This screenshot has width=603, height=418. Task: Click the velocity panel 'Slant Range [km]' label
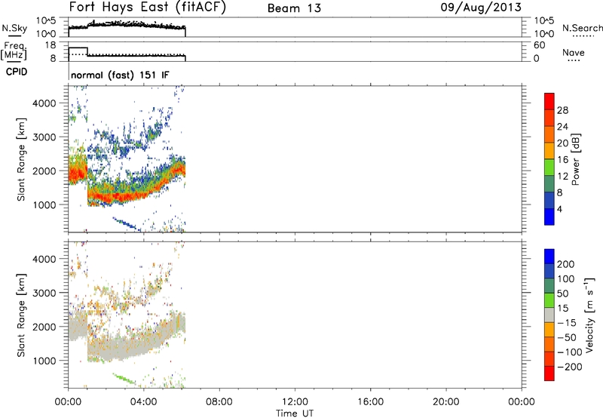[x=21, y=315]
